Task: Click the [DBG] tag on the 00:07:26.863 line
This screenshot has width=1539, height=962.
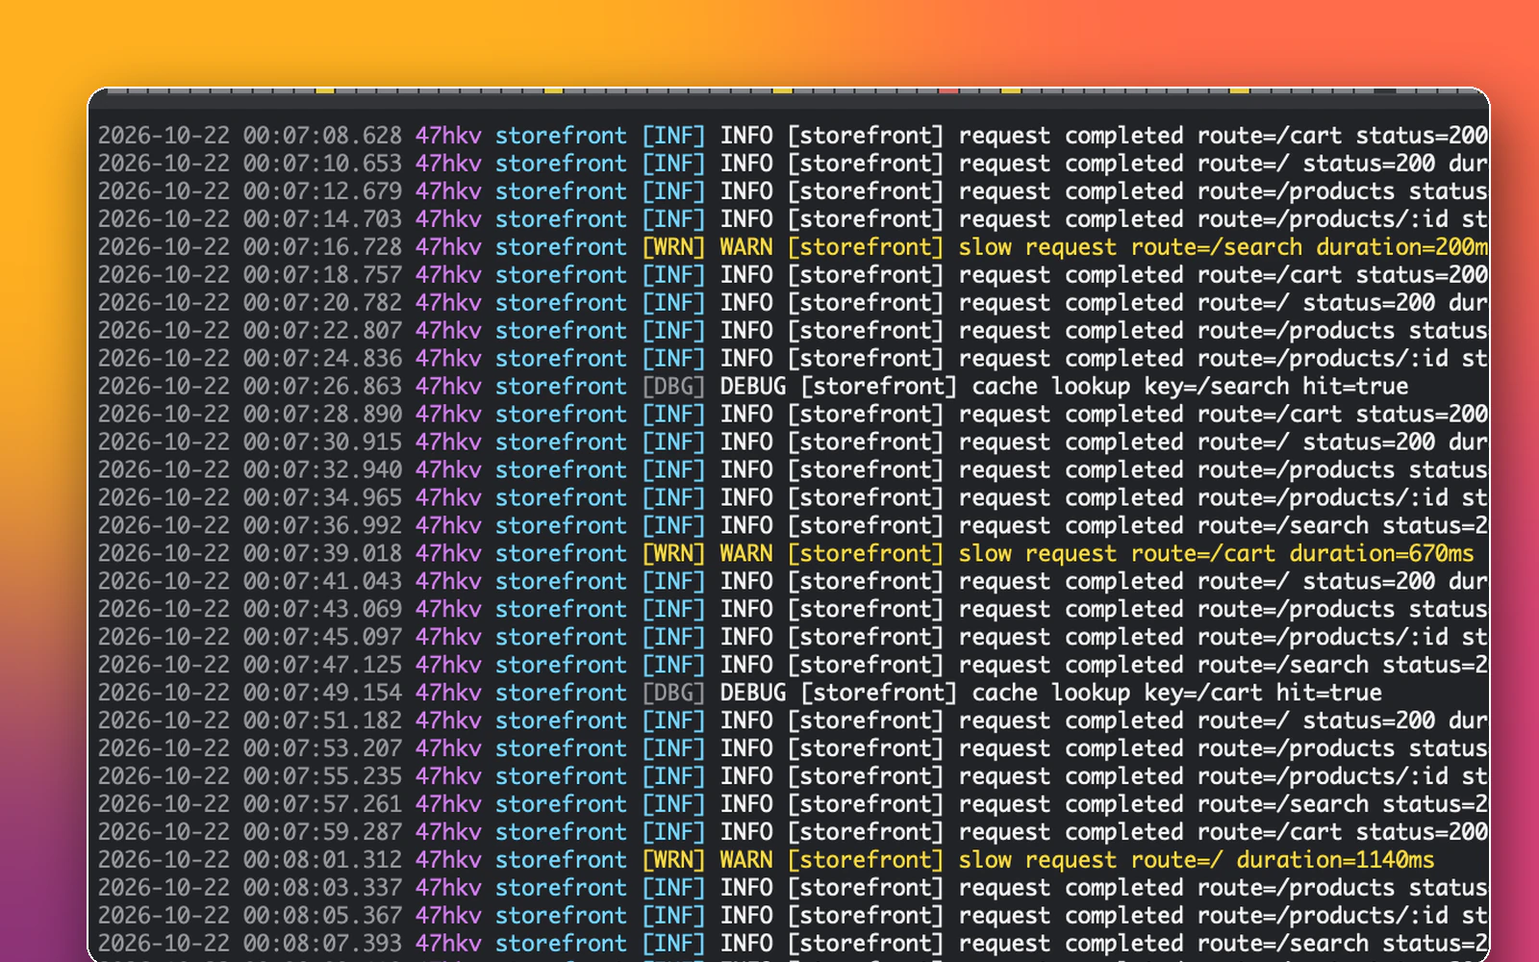Action: click(x=673, y=387)
